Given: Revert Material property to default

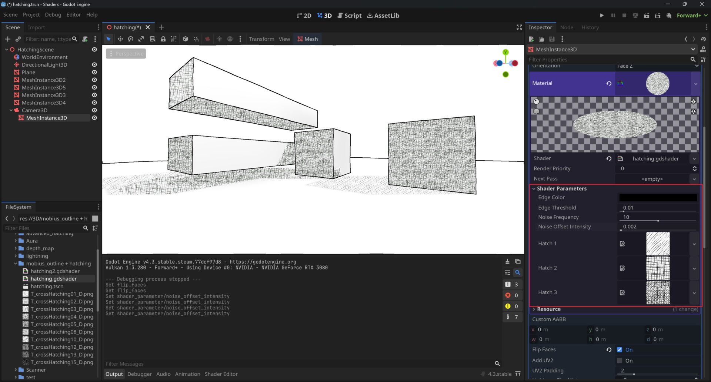Looking at the screenshot, I should pyautogui.click(x=609, y=83).
